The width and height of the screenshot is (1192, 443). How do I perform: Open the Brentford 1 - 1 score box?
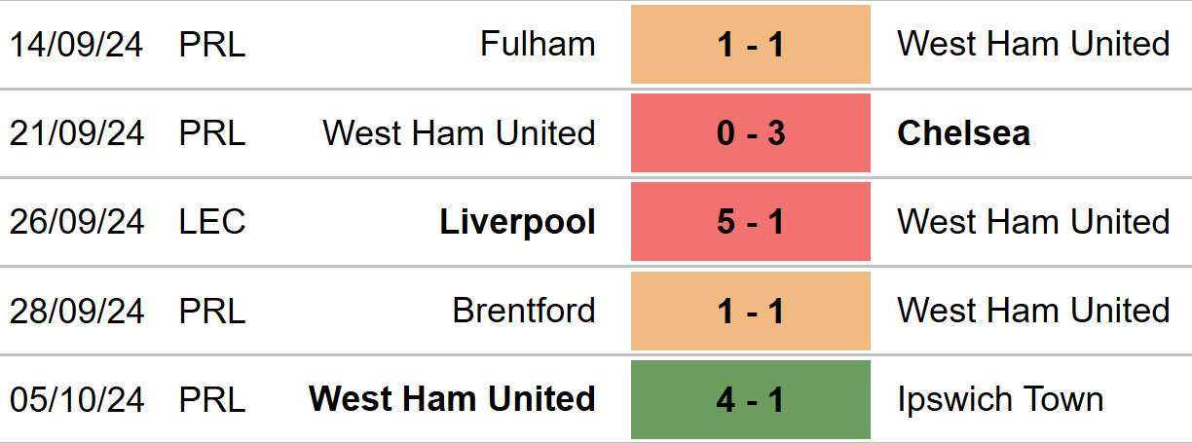[x=750, y=311]
